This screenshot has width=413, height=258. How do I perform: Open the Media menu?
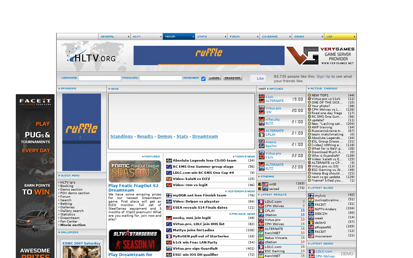point(179,36)
